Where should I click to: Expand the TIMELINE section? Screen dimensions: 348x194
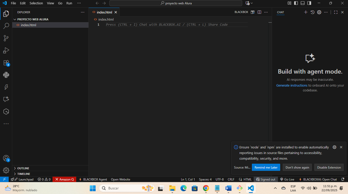coord(50,174)
